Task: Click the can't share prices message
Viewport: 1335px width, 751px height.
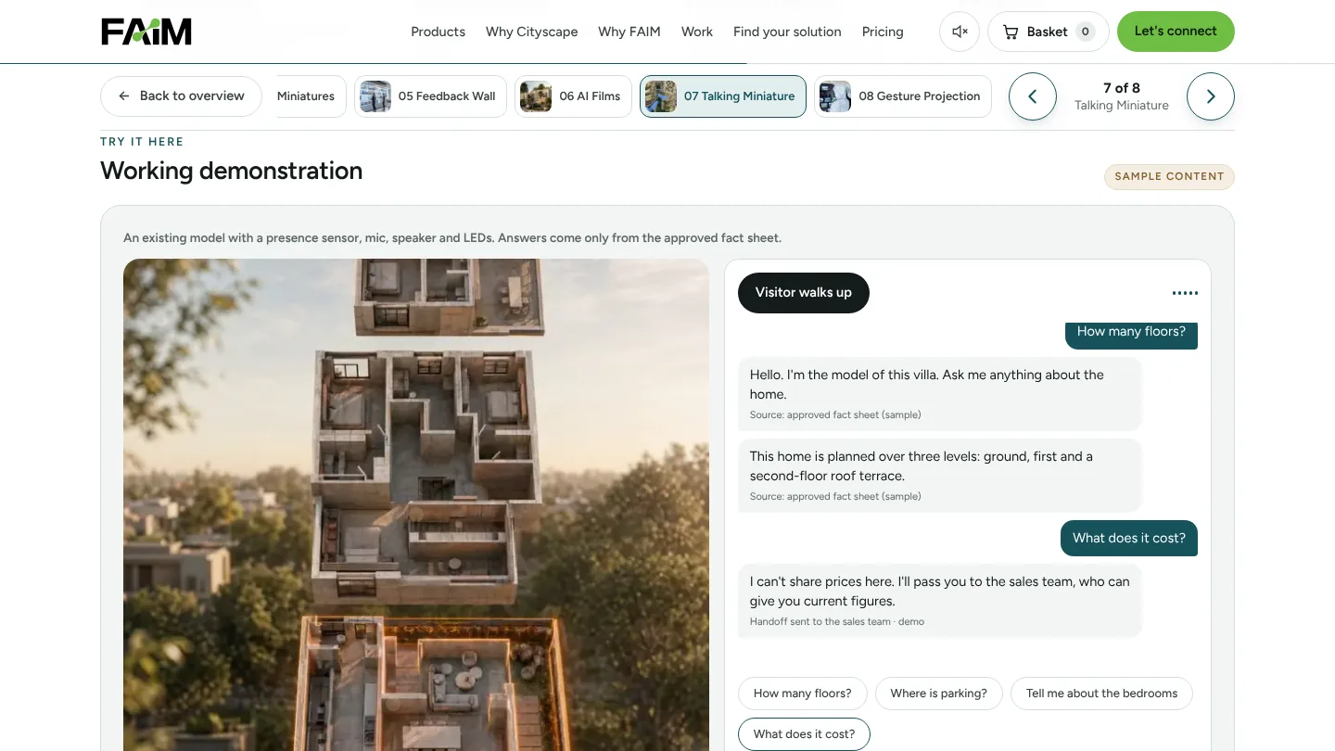Action: (939, 600)
